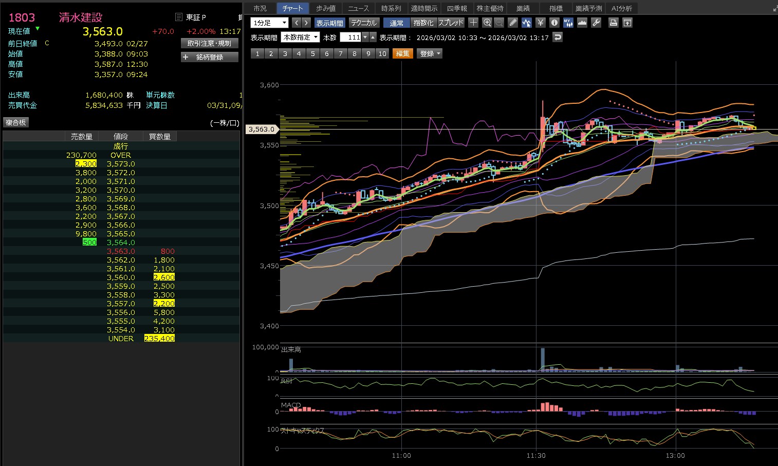
Task: Click the reset display period arrow icon
Action: tap(558, 37)
